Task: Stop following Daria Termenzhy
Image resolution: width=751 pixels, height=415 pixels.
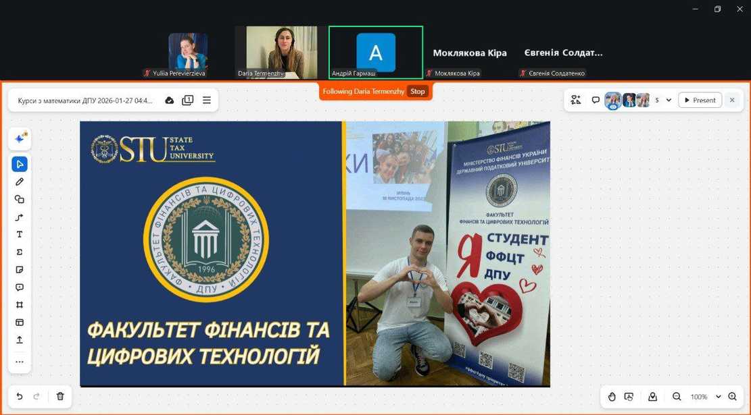Action: [418, 91]
